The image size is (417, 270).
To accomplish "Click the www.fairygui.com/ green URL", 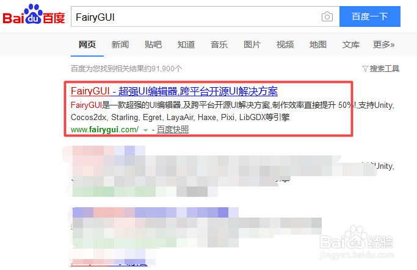I will click(105, 130).
